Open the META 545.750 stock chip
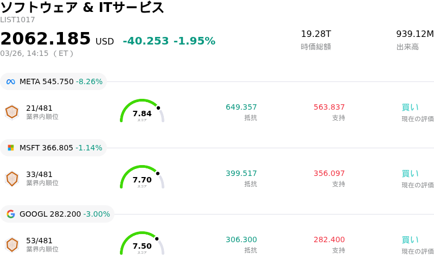Viewport: 434px width, 265px height. point(54,81)
